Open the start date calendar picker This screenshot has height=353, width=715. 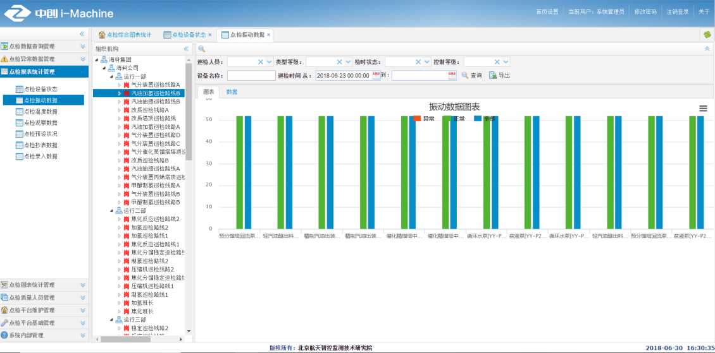[x=376, y=76]
